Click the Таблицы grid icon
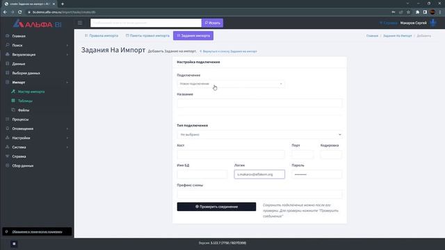 point(13,101)
